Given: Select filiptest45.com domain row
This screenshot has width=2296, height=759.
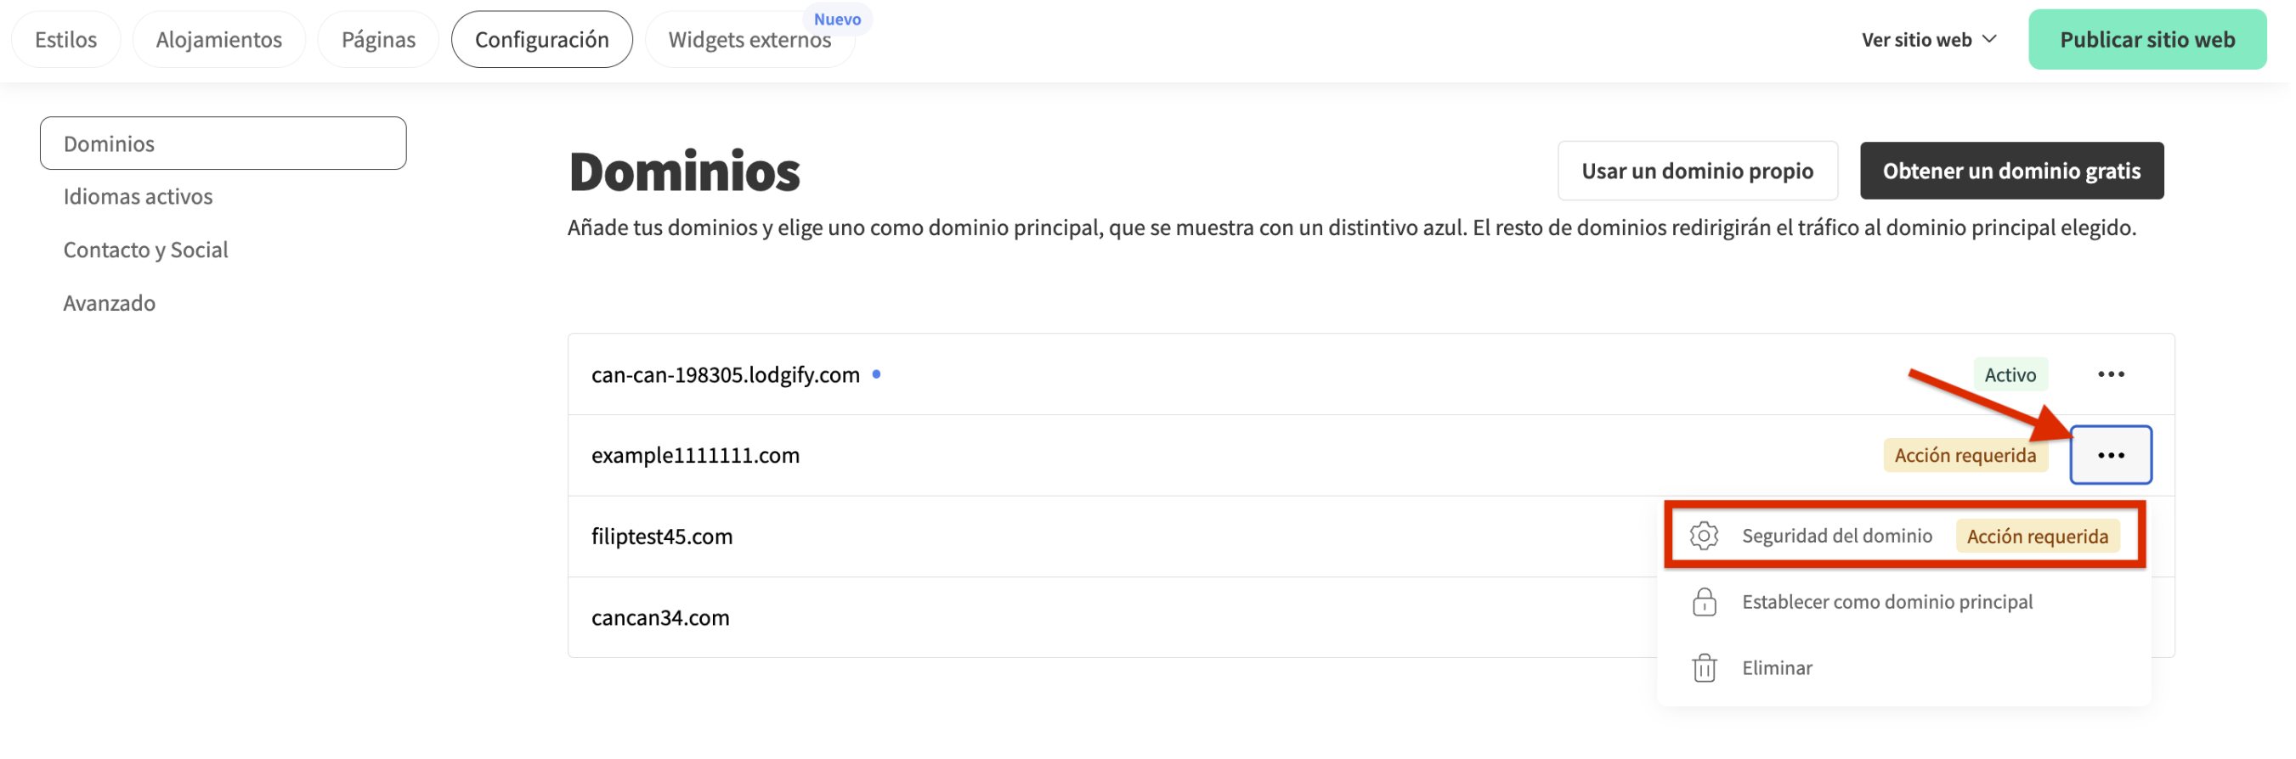Looking at the screenshot, I should tap(1370, 537).
